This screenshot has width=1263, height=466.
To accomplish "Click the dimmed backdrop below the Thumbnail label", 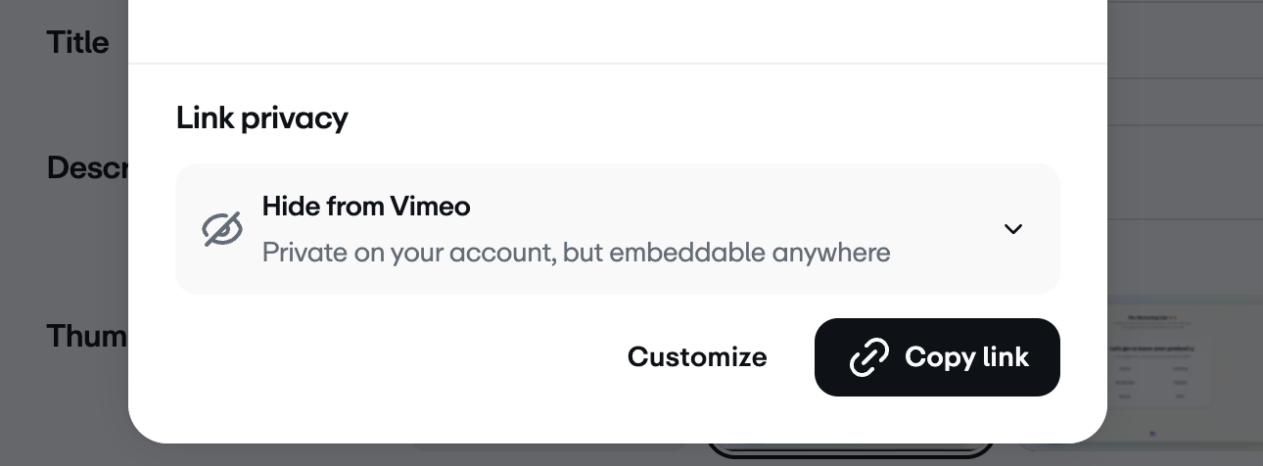I will point(64,411).
